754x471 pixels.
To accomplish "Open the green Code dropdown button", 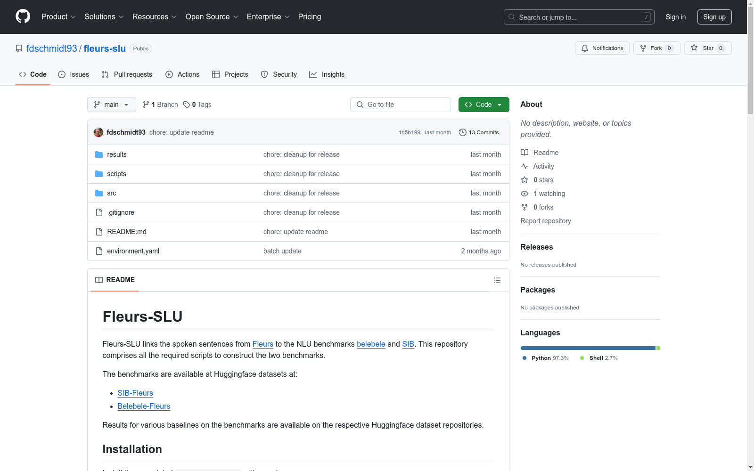I will pos(484,105).
